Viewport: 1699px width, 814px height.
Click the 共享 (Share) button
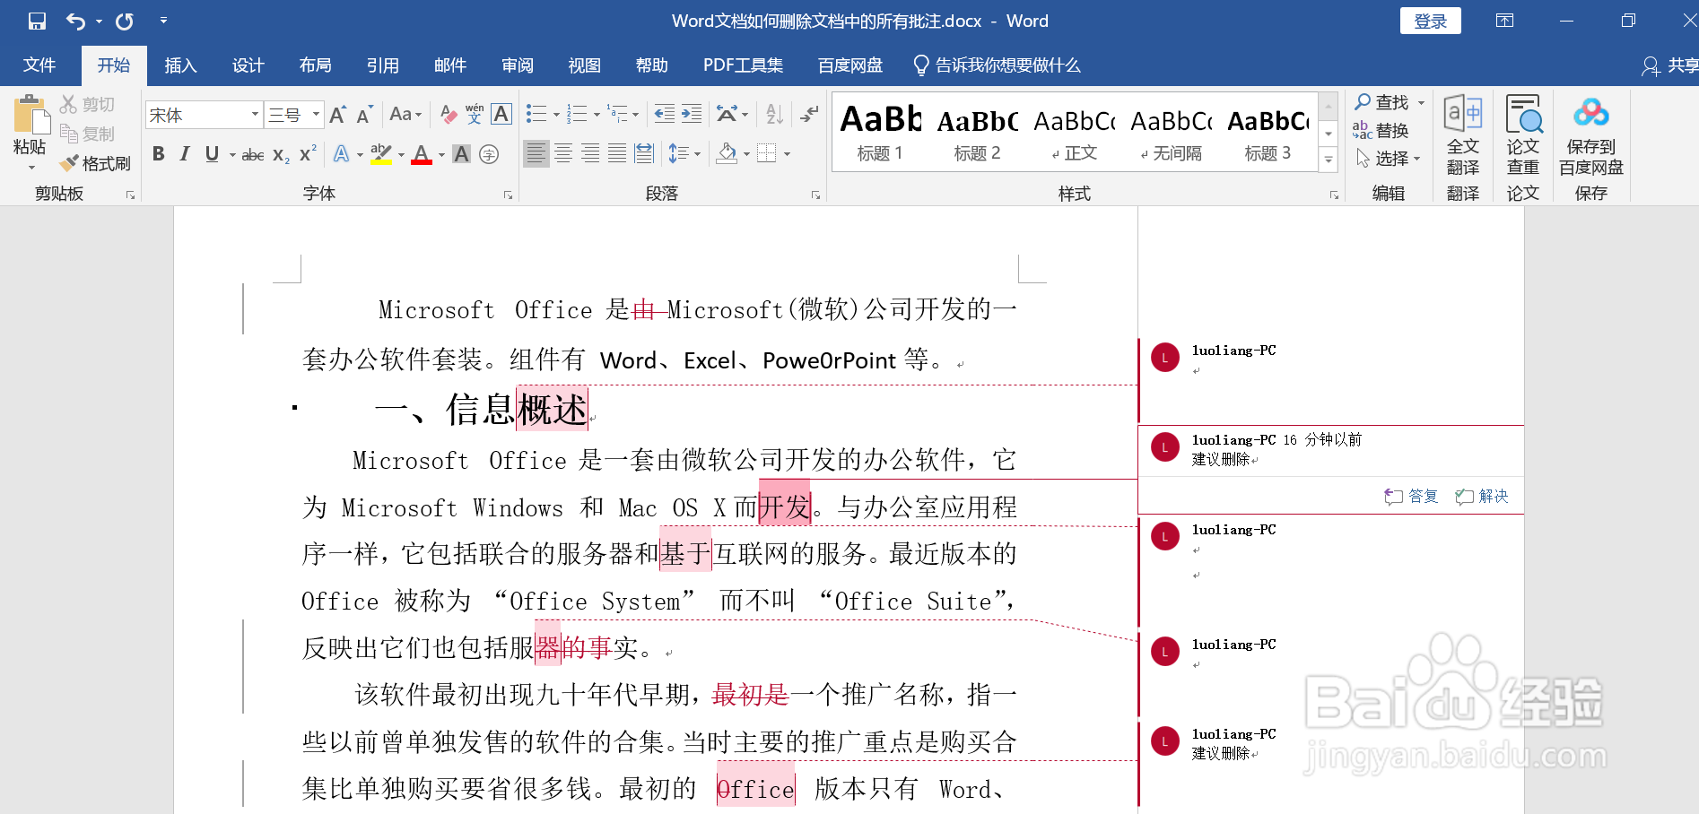pyautogui.click(x=1669, y=65)
